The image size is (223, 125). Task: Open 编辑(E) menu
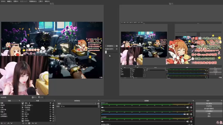(9, 1)
